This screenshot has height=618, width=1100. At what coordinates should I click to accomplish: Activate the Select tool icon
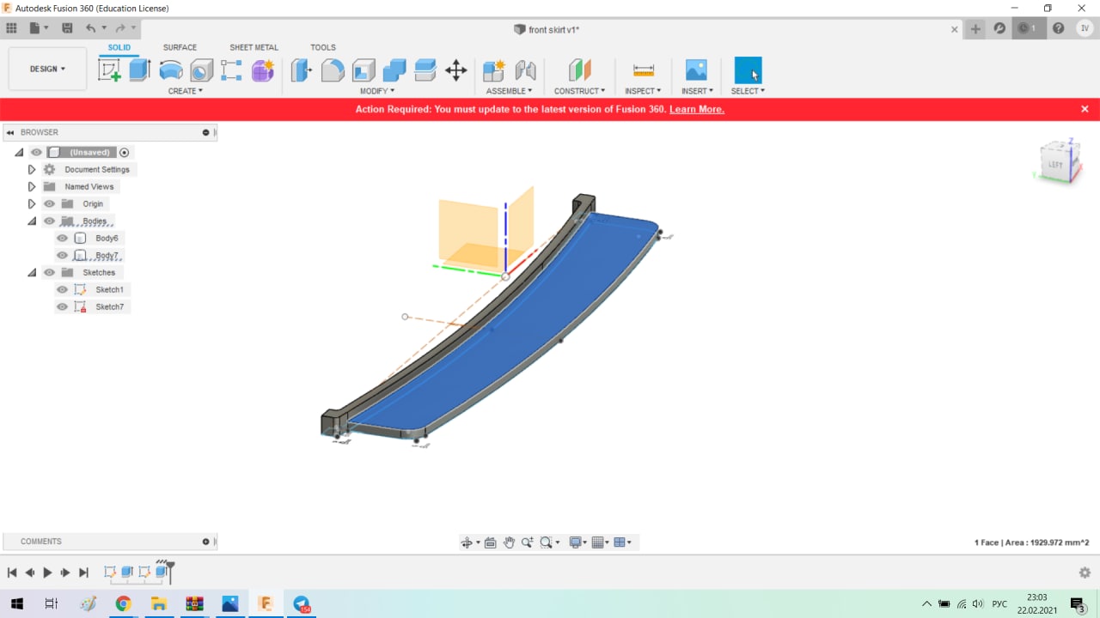[748, 70]
